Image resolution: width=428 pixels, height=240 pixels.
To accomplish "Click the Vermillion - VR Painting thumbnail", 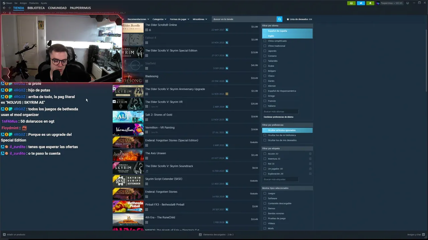I will click(128, 130).
